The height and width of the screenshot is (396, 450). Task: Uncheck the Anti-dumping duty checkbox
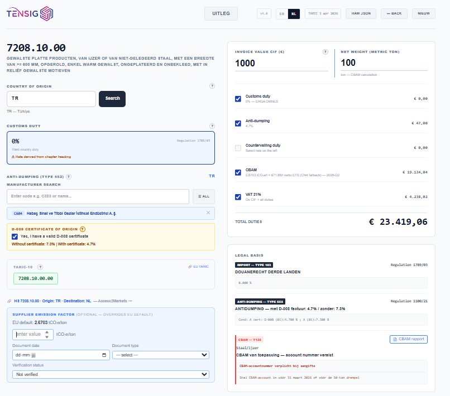click(x=238, y=123)
